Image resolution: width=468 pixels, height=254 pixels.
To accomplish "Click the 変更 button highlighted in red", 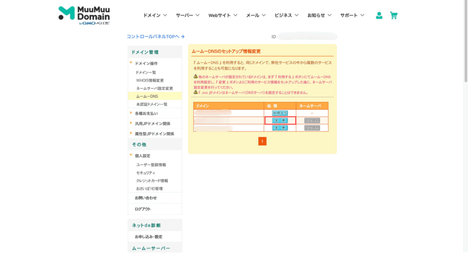I will pyautogui.click(x=280, y=121).
